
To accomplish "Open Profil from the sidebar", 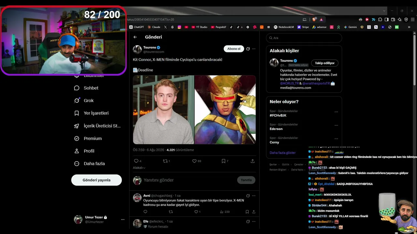I will point(84,151).
